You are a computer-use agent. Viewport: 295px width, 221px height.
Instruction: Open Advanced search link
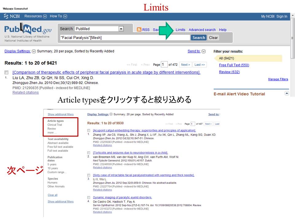tap(202, 30)
